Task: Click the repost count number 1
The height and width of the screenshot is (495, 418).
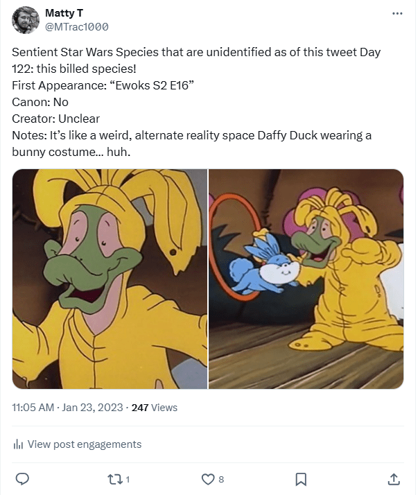Action: 128,479
